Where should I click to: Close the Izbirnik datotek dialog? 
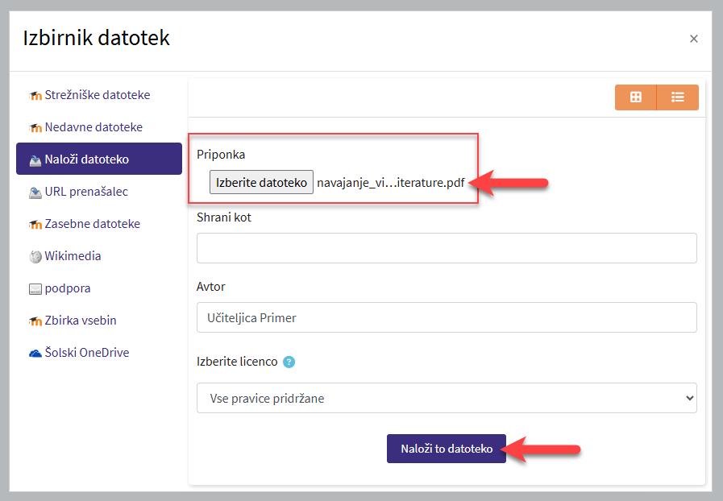click(693, 39)
